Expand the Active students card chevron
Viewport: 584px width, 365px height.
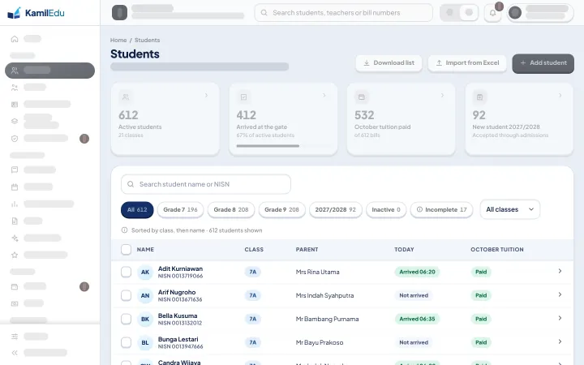coord(206,96)
